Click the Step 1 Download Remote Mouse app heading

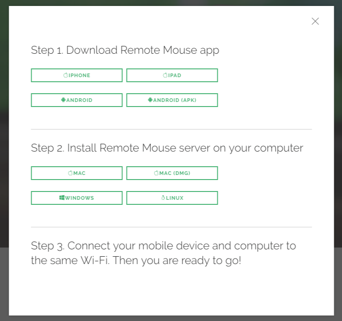coord(125,51)
